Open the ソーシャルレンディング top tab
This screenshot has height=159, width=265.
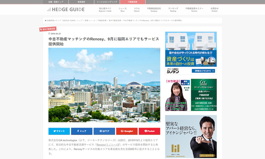pos(106,2)
